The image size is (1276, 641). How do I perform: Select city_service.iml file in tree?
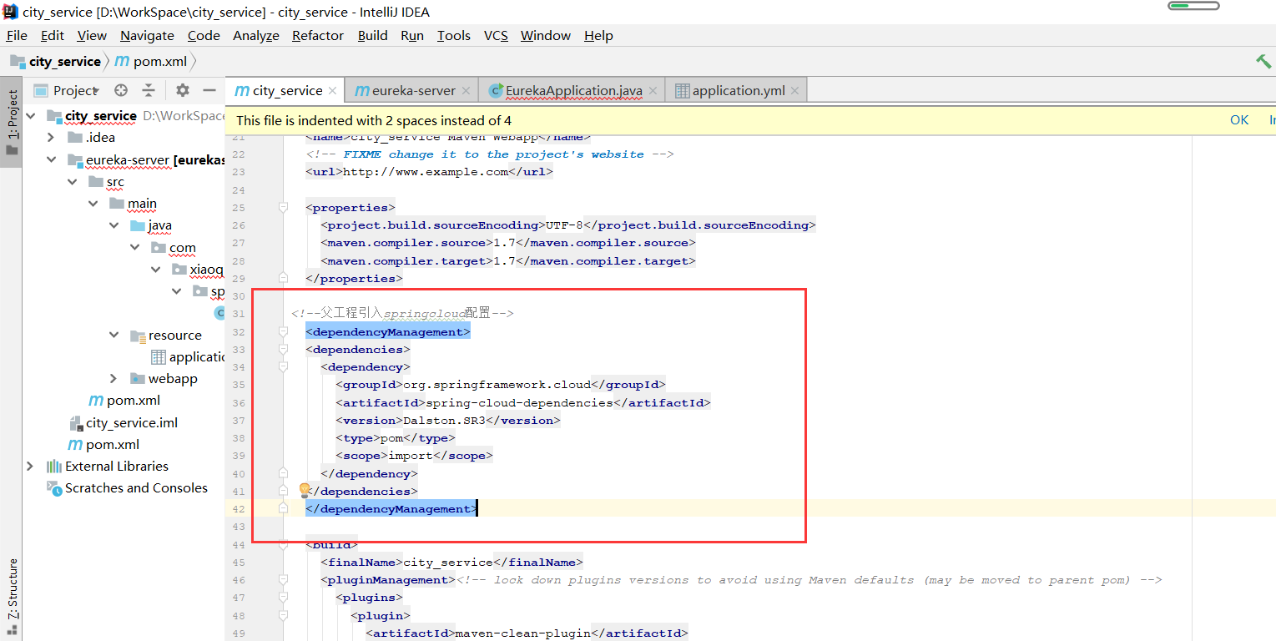pos(123,422)
